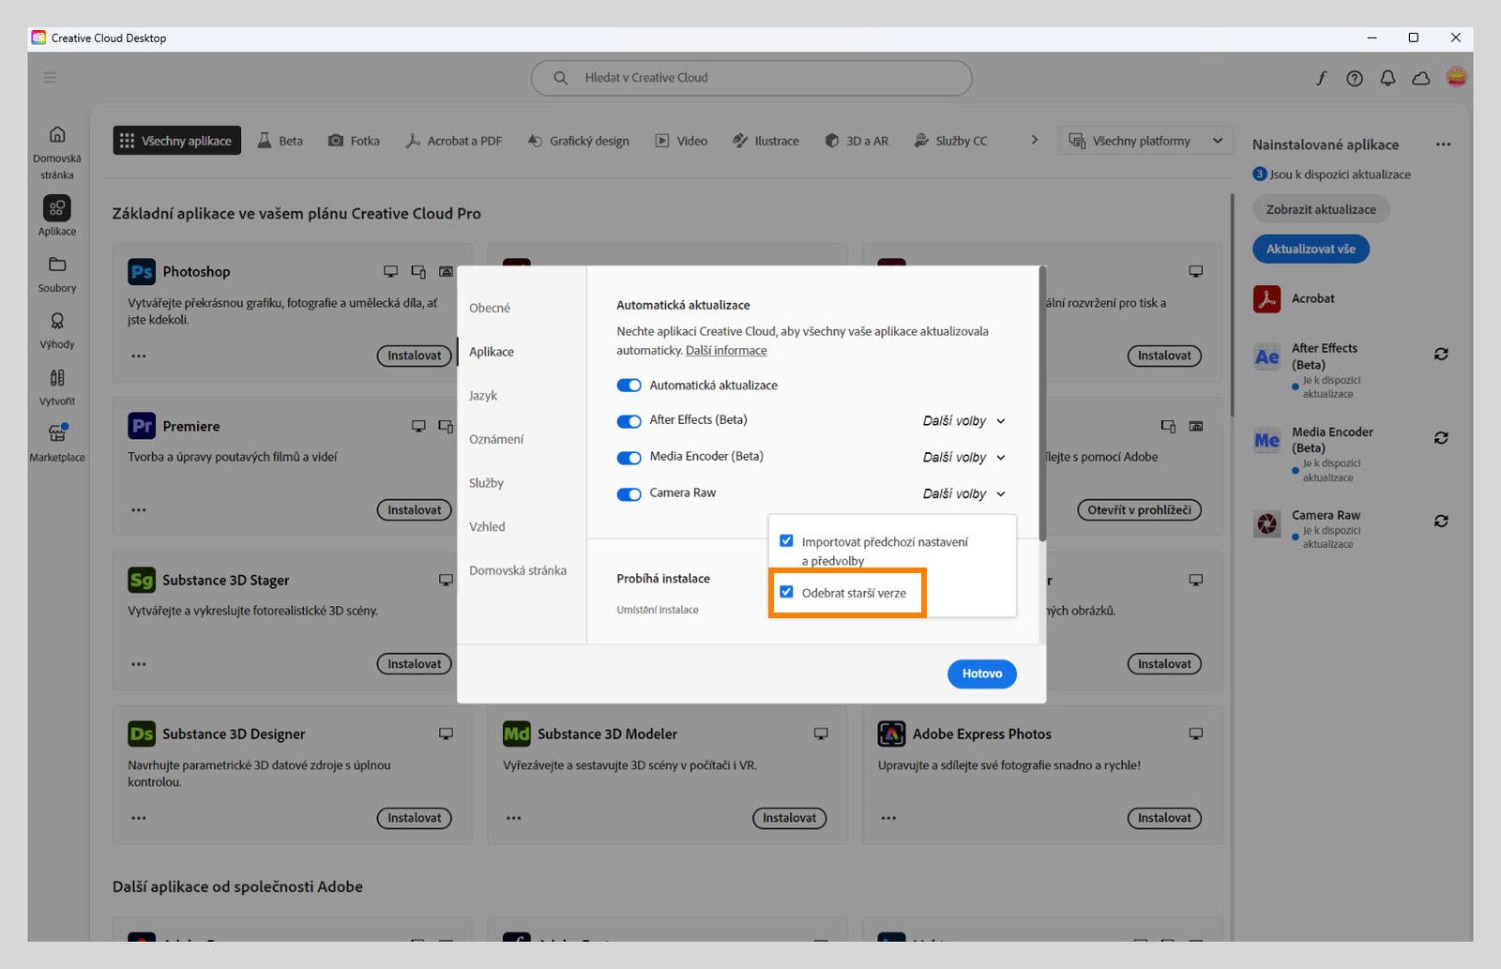Select the Jazyk settings tab
This screenshot has height=969, width=1501.
[x=483, y=396]
